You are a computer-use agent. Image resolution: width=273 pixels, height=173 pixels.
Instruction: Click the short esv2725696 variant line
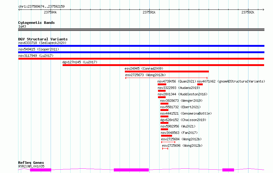[x=165, y=149]
